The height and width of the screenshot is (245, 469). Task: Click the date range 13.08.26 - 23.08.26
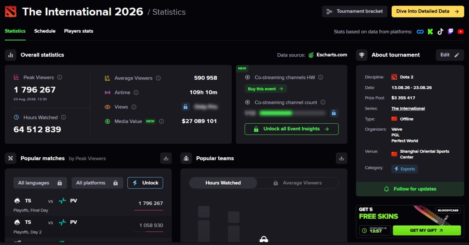point(411,87)
